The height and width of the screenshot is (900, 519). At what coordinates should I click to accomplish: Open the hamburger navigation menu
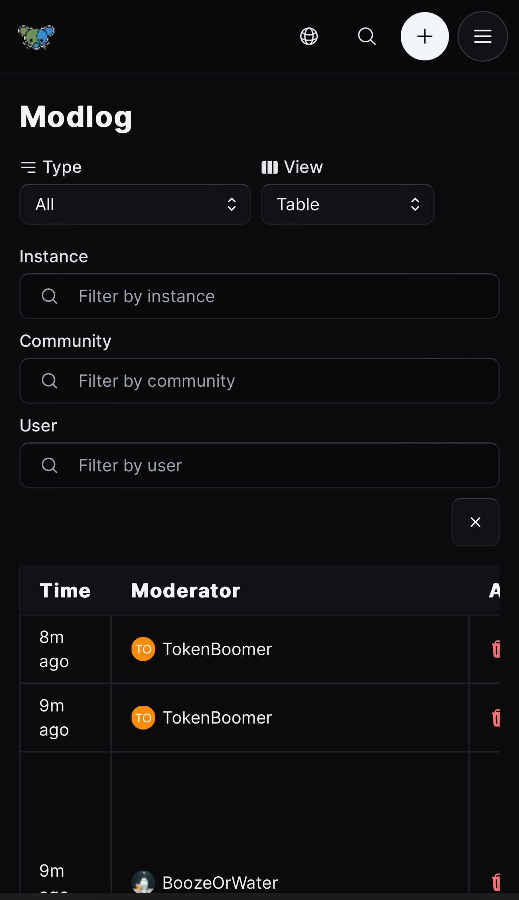pyautogui.click(x=482, y=36)
